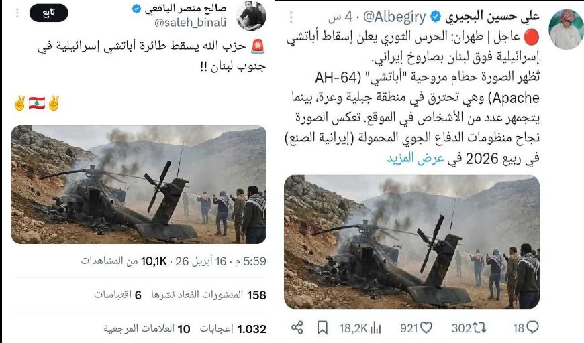Open Saleh Al-Yafei profile avatar

click(x=252, y=15)
